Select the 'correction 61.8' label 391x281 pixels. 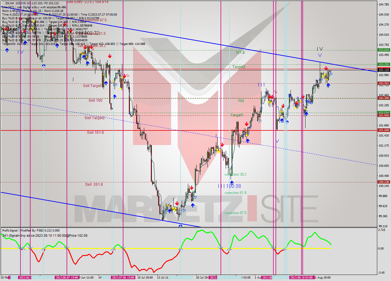tap(236, 193)
